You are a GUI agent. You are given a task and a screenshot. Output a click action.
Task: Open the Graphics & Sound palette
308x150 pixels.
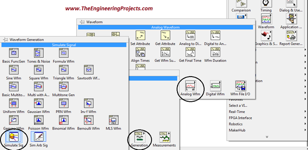(x=266, y=36)
